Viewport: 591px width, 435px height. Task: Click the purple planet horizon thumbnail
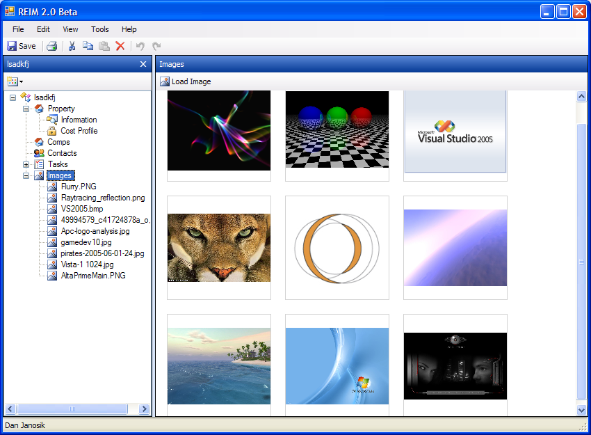(455, 248)
